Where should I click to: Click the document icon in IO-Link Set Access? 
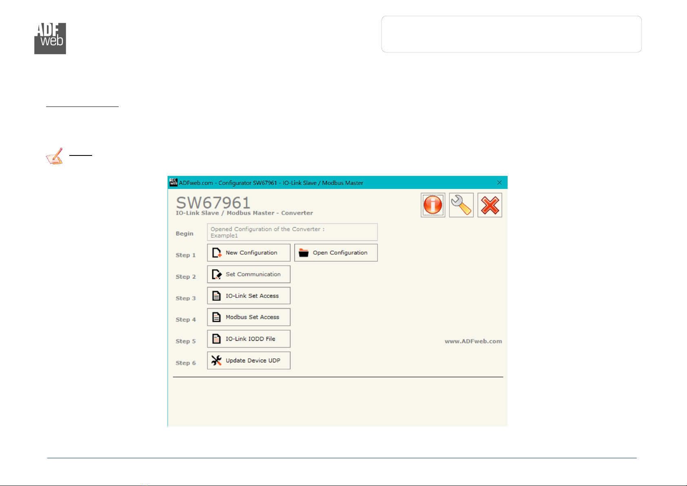(216, 296)
